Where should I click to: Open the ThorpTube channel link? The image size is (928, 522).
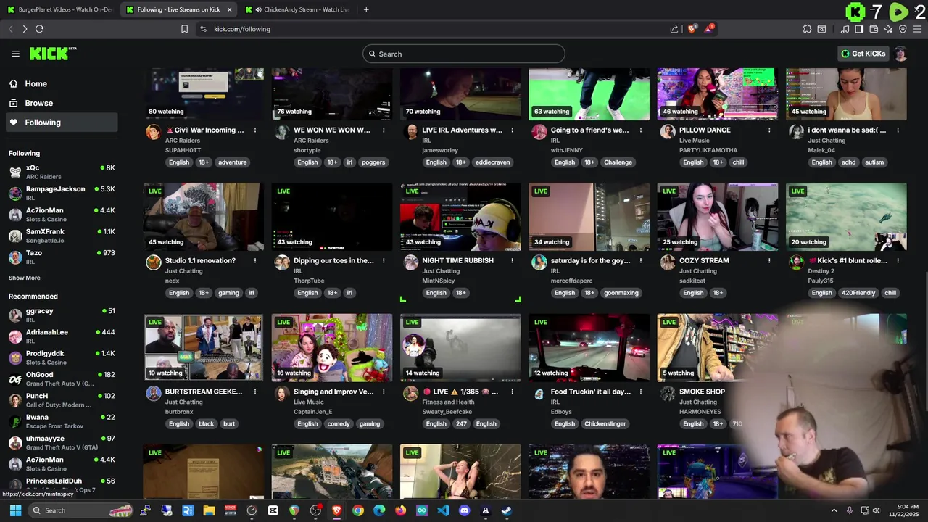click(x=310, y=281)
